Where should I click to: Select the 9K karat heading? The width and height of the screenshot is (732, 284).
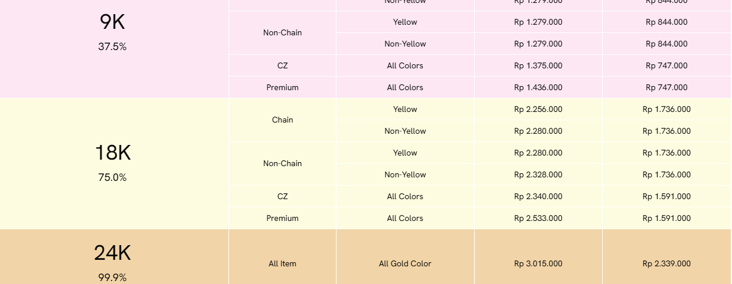tap(113, 22)
